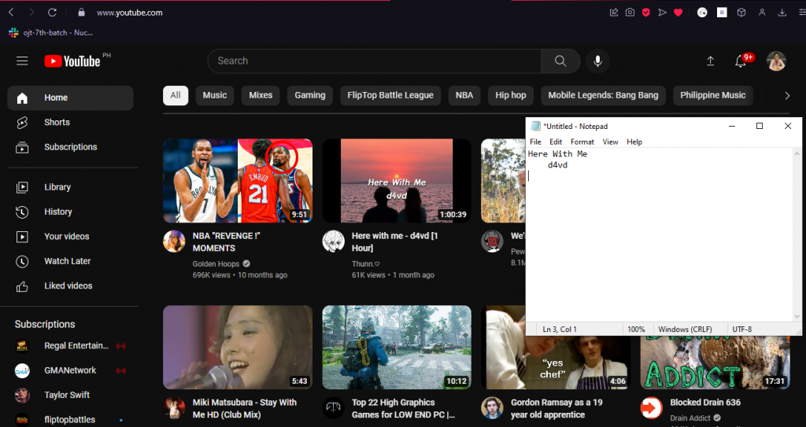Click the UTF-8 encoding in Notepad status bar
The width and height of the screenshot is (806, 427).
[x=741, y=329]
